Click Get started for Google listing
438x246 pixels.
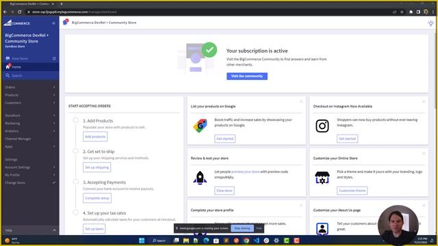[225, 139]
